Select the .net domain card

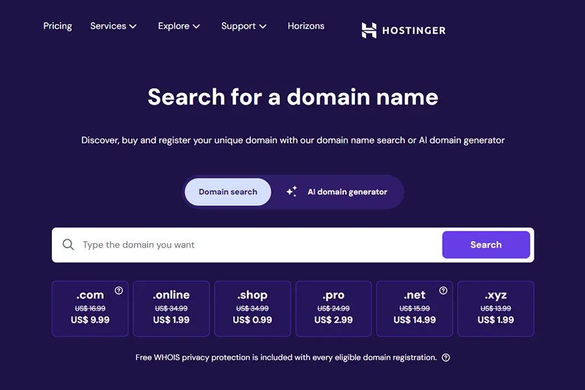coord(415,309)
